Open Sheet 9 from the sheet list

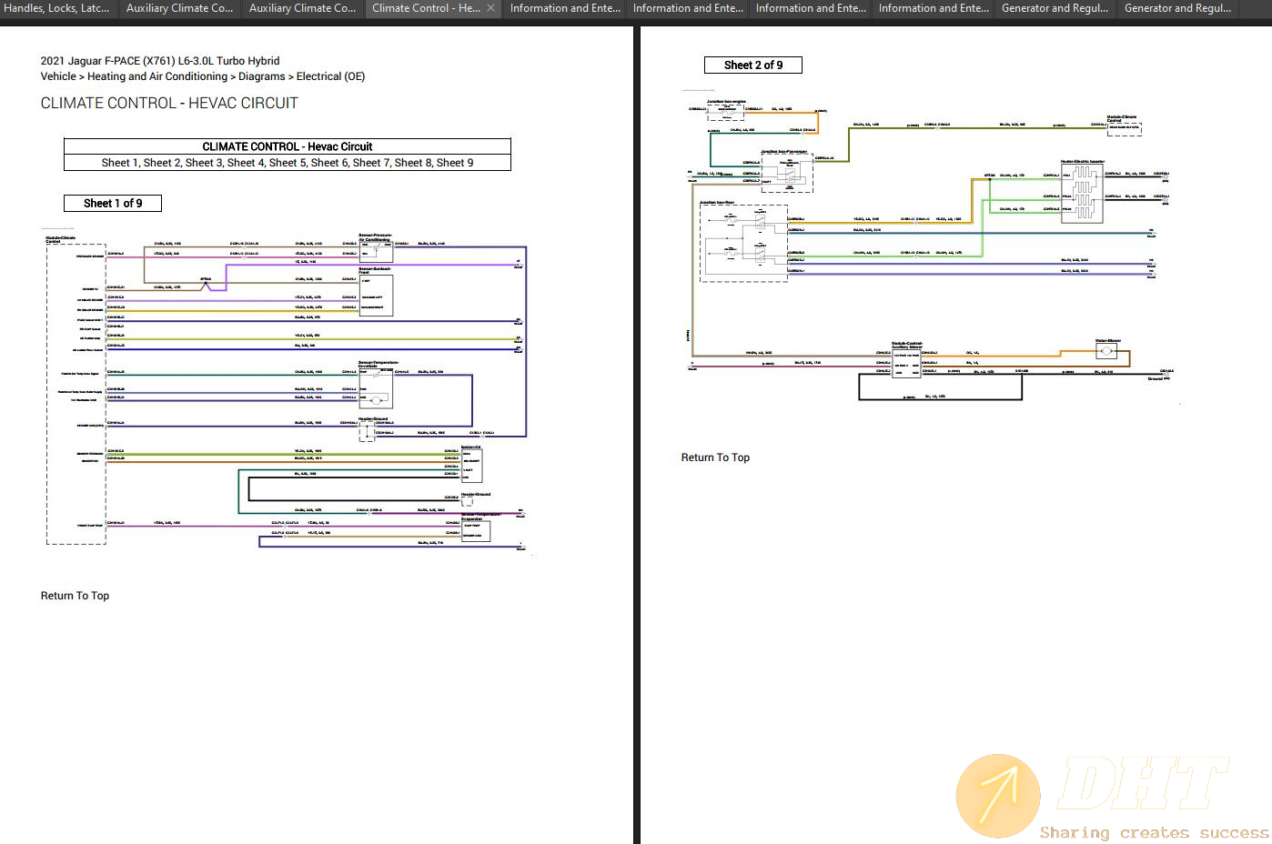point(455,163)
